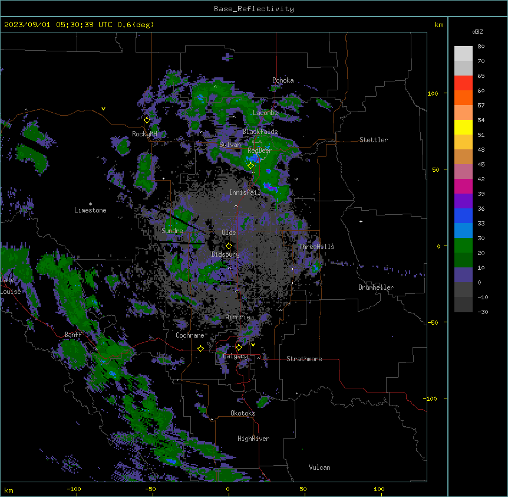
Task: Select the yellow diamond marker below RedDeer
Action: click(x=251, y=166)
